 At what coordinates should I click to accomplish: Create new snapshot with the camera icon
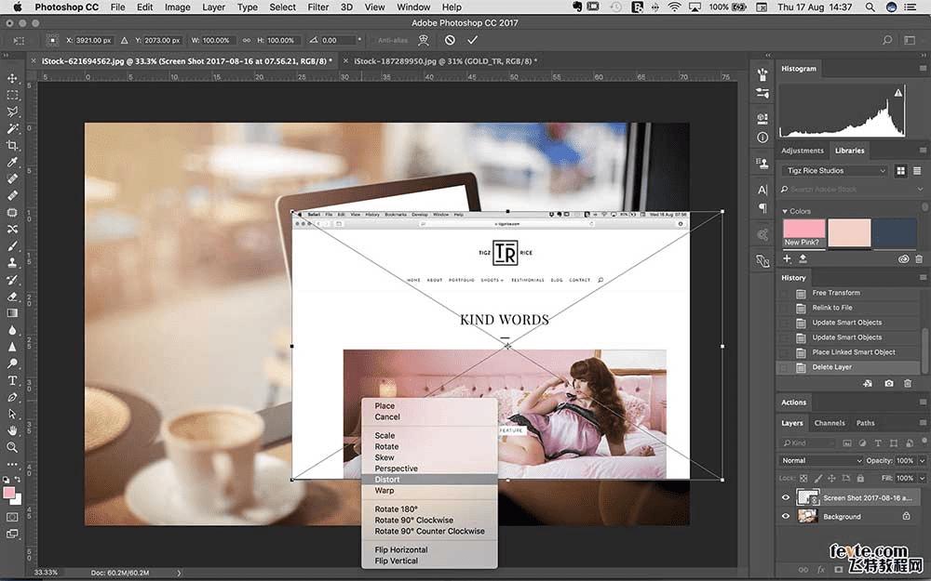(x=889, y=383)
